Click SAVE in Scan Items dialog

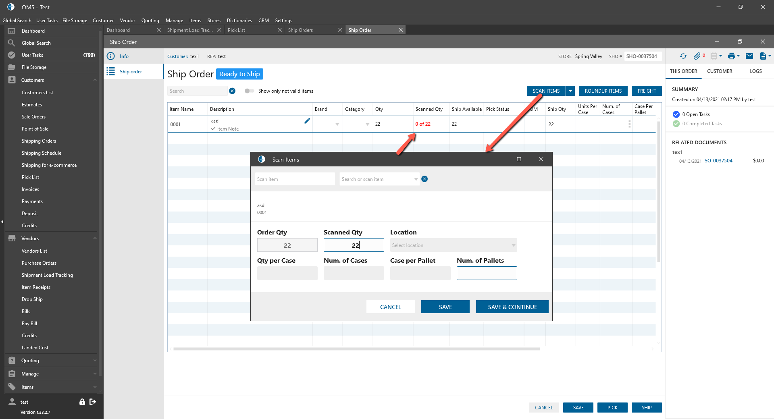click(x=445, y=307)
